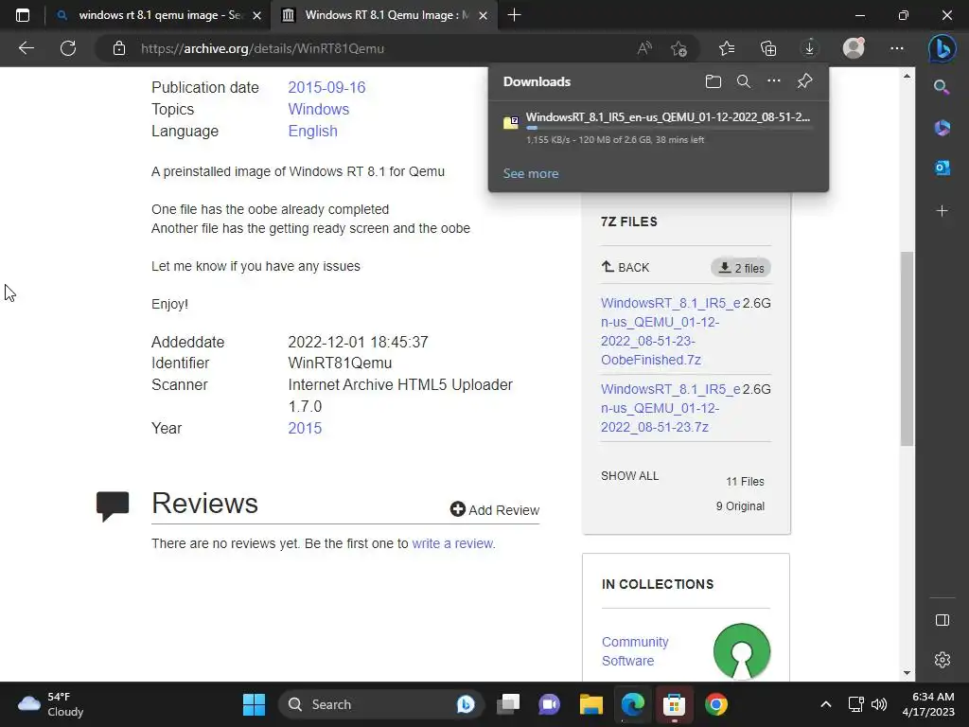Open sidebar settings gear icon
This screenshot has height=727, width=969.
942,660
